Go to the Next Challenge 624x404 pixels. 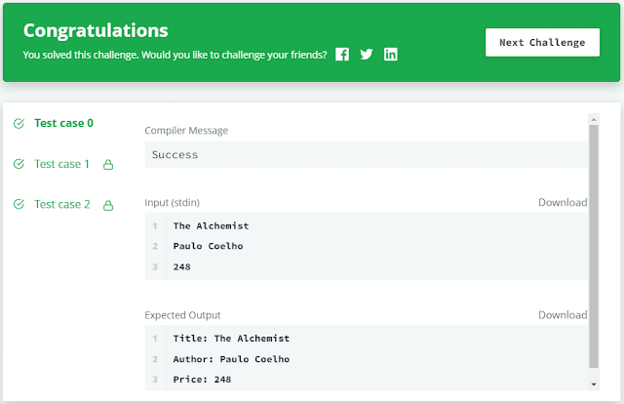tap(542, 42)
